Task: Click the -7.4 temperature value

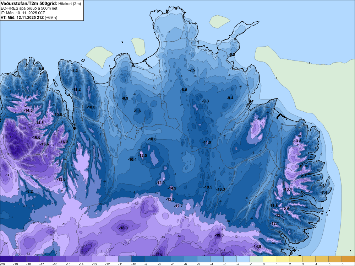Action: click(324, 192)
